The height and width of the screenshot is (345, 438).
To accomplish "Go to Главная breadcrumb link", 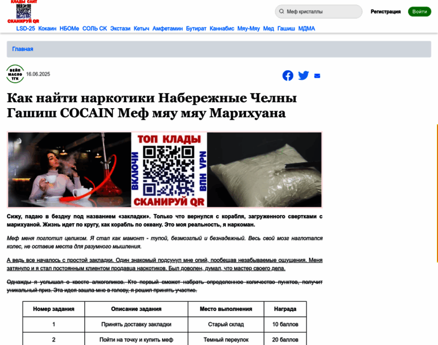I will point(22,49).
